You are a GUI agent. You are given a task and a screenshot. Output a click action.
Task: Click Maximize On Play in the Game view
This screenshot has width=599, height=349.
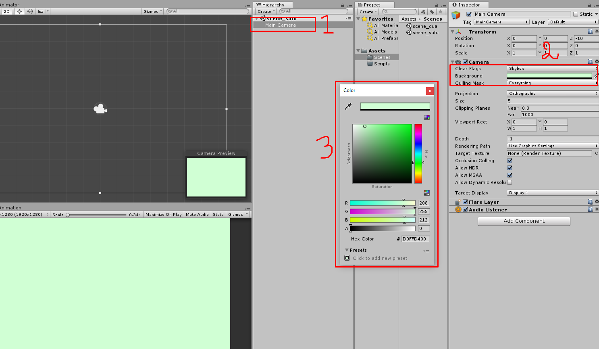coord(163,214)
